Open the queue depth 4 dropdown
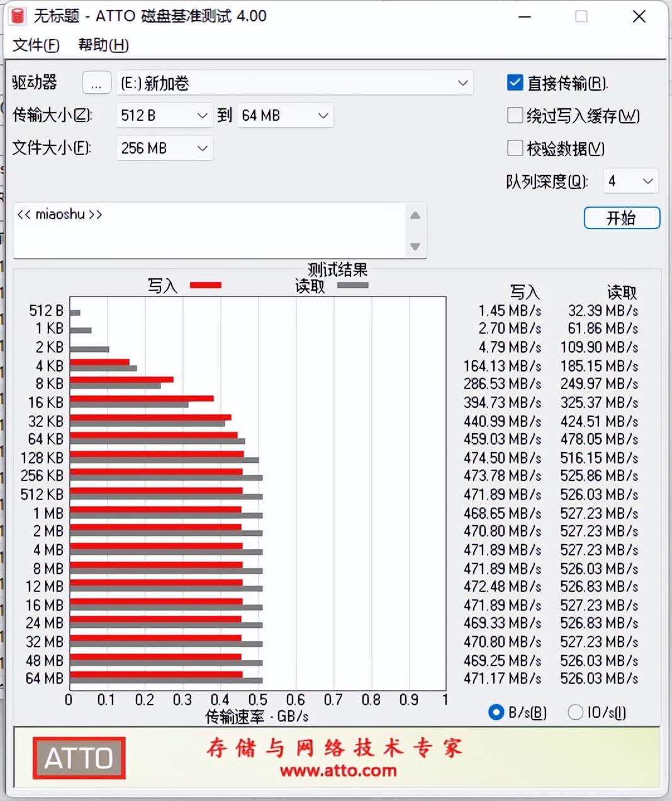 [x=630, y=181]
